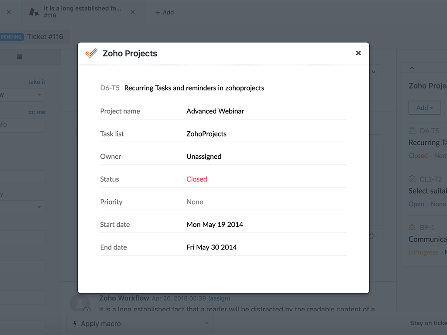The height and width of the screenshot is (335, 447).
Task: Click the ticket icon on tab #116
Action: pyautogui.click(x=34, y=12)
